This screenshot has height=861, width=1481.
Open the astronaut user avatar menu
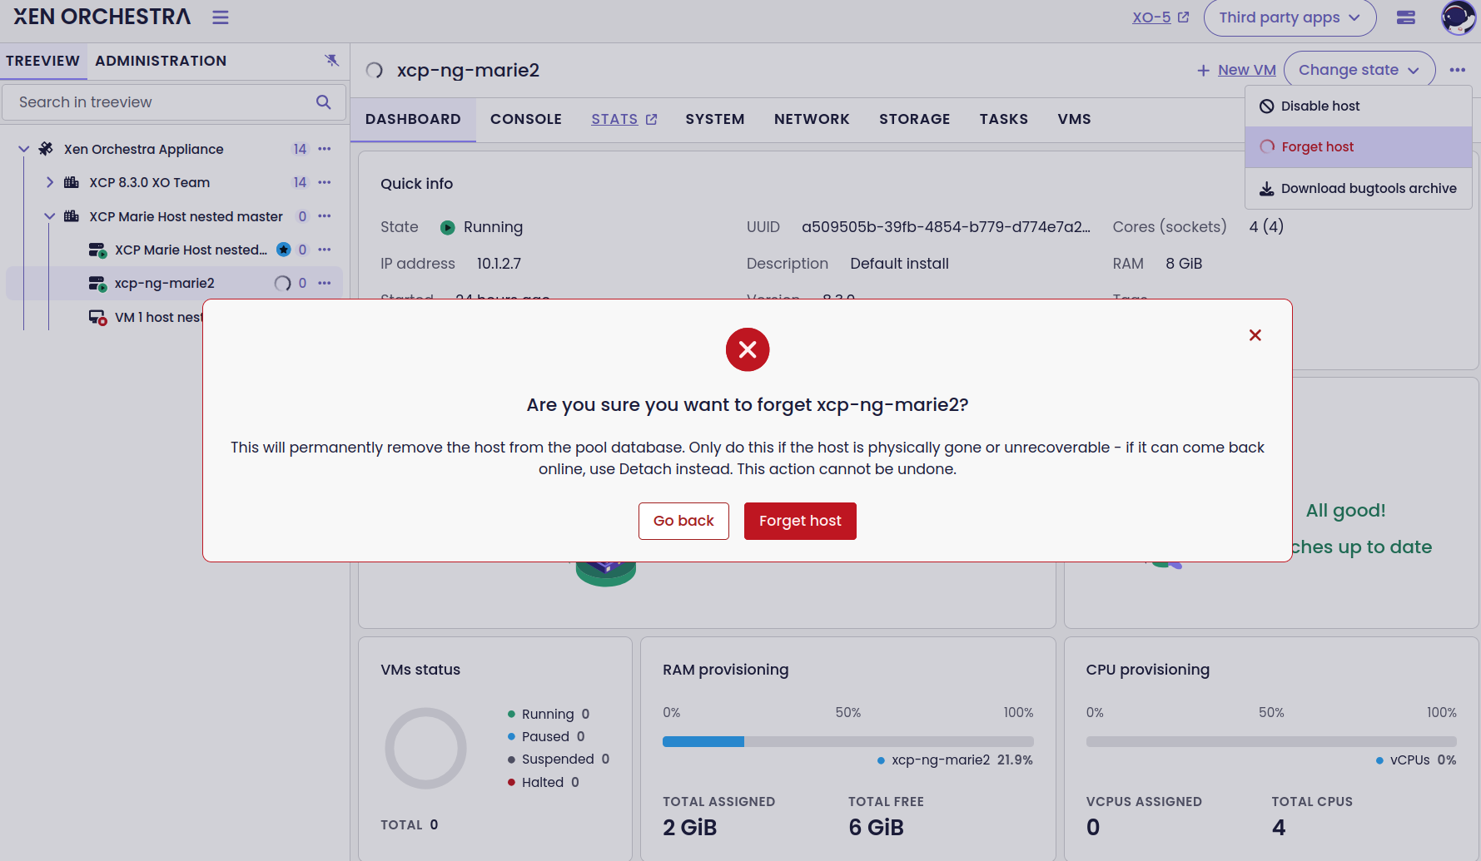tap(1458, 17)
